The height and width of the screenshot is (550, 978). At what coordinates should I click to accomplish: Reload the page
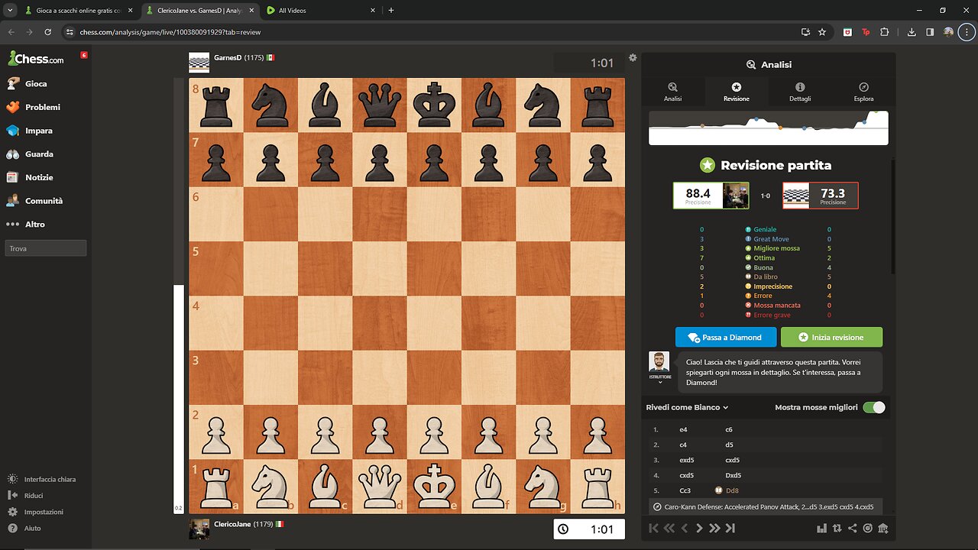coord(48,32)
